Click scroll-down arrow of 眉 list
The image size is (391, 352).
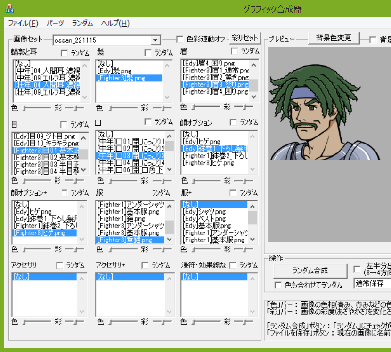(253, 96)
